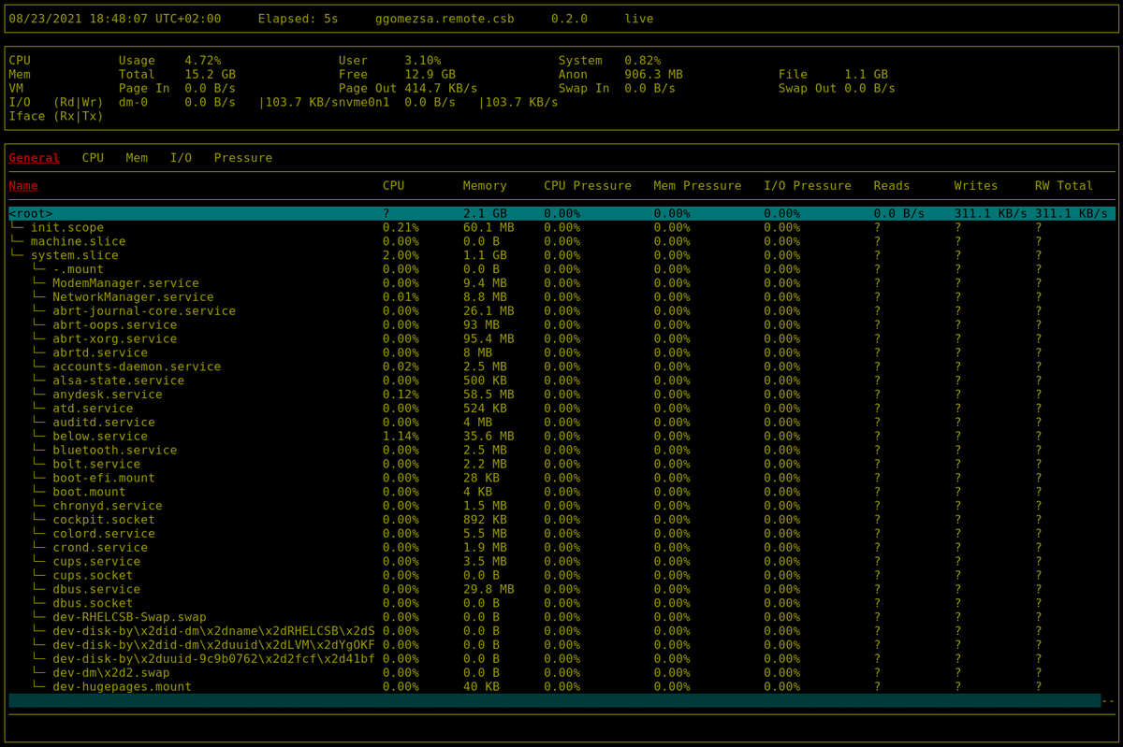Click the Memory column header
Image resolution: width=1123 pixels, height=747 pixels.
(485, 186)
